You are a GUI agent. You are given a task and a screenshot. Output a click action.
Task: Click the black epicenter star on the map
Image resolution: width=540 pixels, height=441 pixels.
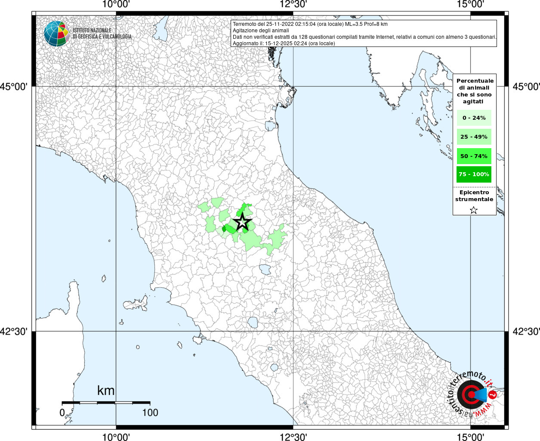point(242,222)
